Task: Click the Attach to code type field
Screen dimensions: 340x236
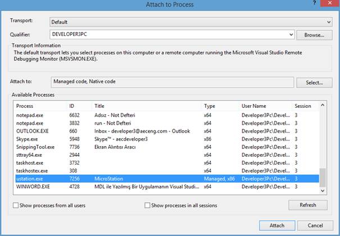Action: [x=173, y=82]
